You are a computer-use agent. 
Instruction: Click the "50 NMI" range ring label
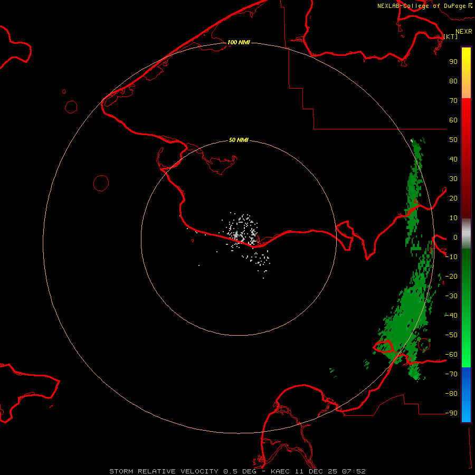click(x=239, y=140)
